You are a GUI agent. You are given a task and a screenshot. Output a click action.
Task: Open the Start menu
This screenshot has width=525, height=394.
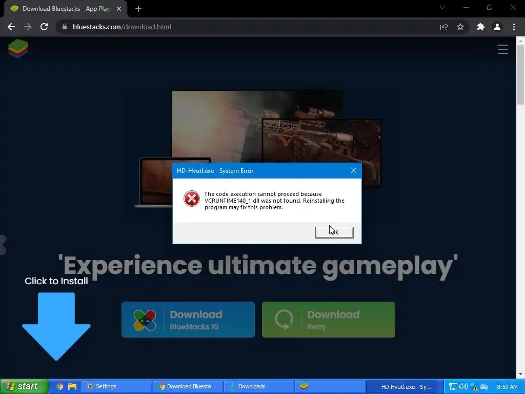tap(24, 386)
